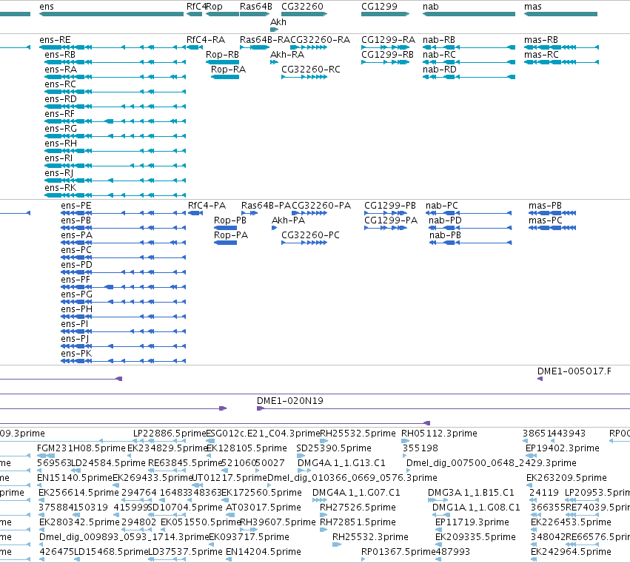The height and width of the screenshot is (563, 630).
Task: Select transcript CG32260-RC
Action: [304, 77]
